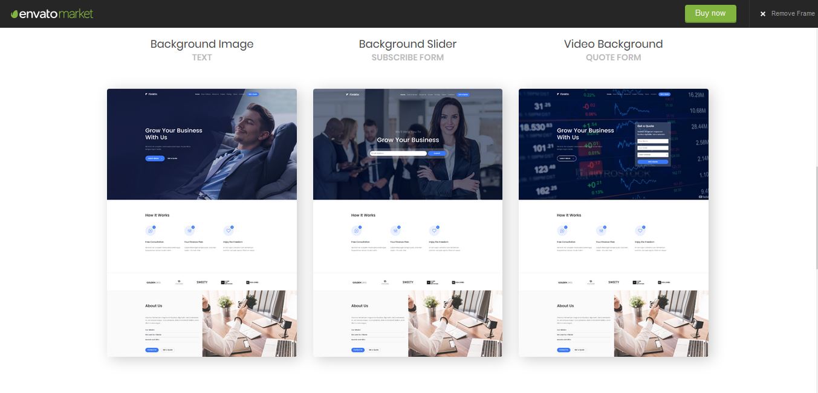This screenshot has width=818, height=393.
Task: Open the Background Image heading
Action: tap(202, 44)
